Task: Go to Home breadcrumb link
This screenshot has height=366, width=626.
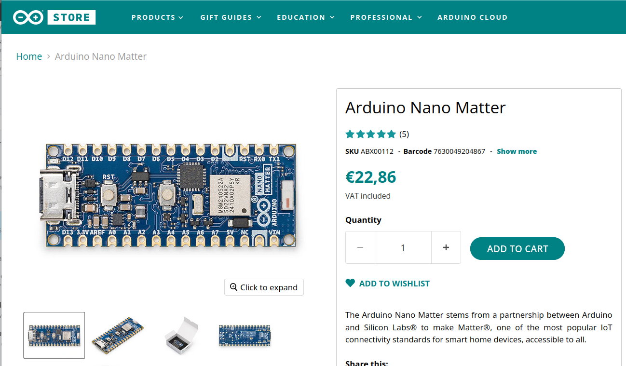Action: coord(29,56)
